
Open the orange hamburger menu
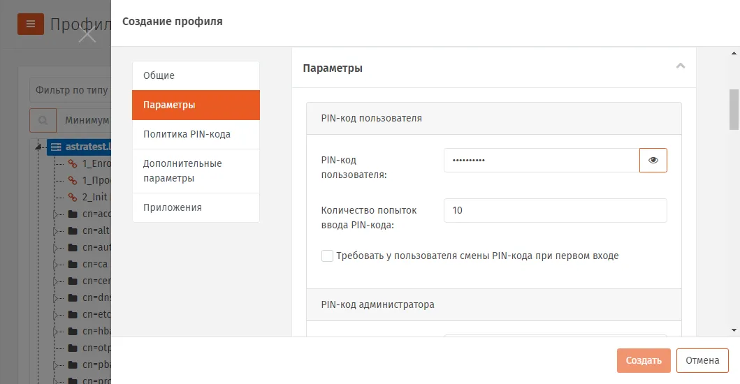coord(31,24)
